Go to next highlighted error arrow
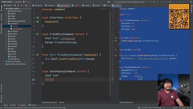The width and height of the screenshot is (193, 109). (x=109, y=9)
